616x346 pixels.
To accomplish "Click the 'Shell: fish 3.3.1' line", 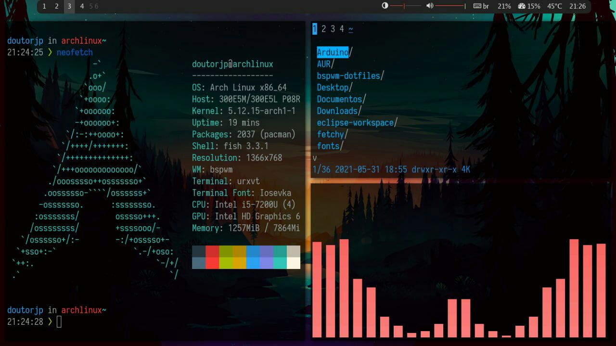I will point(230,146).
